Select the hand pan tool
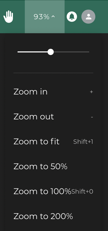 [x=8, y=17]
